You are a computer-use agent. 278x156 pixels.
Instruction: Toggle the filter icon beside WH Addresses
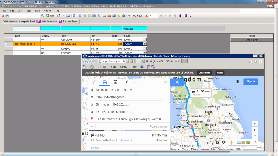coord(39,22)
